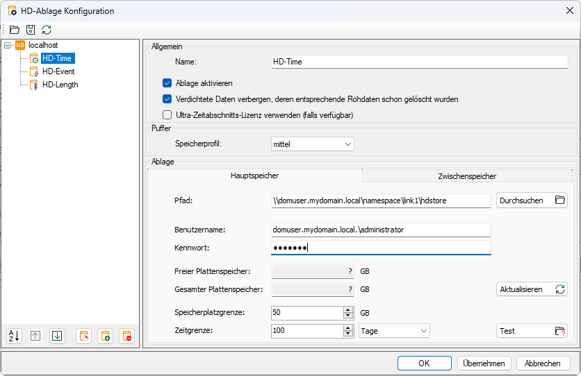
Task: Click the Durchsuchen button
Action: [532, 200]
